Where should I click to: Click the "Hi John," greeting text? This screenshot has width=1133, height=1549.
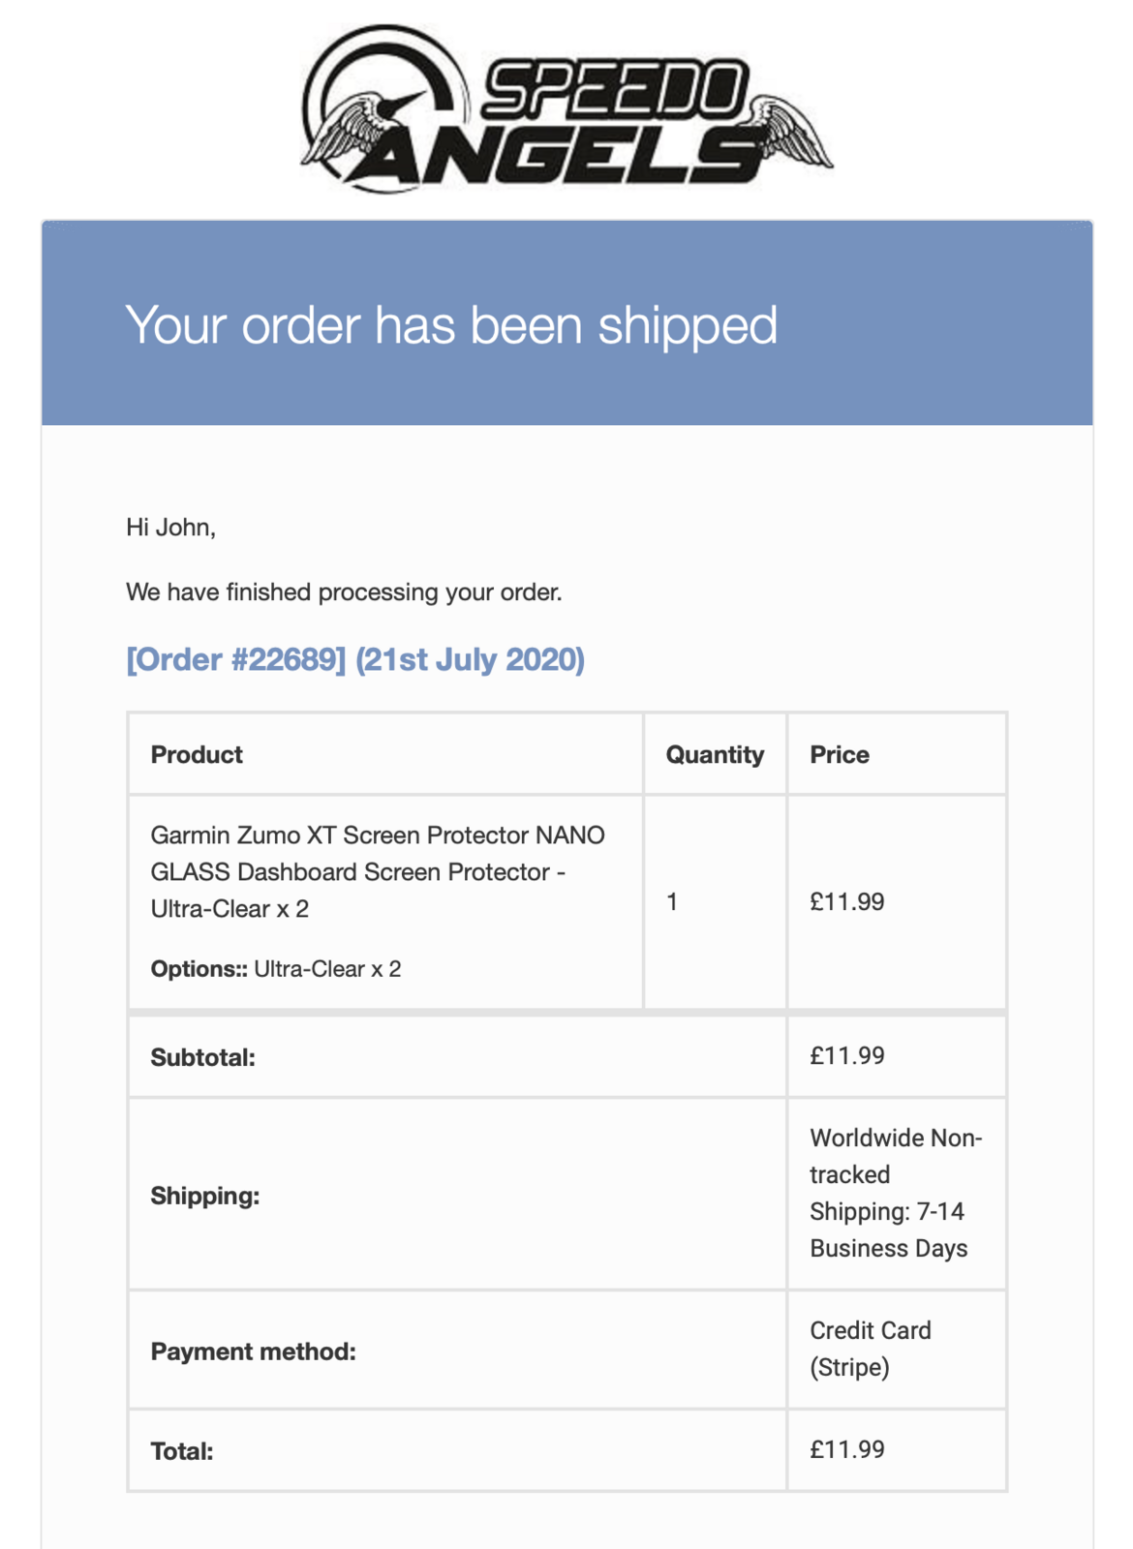pos(170,527)
